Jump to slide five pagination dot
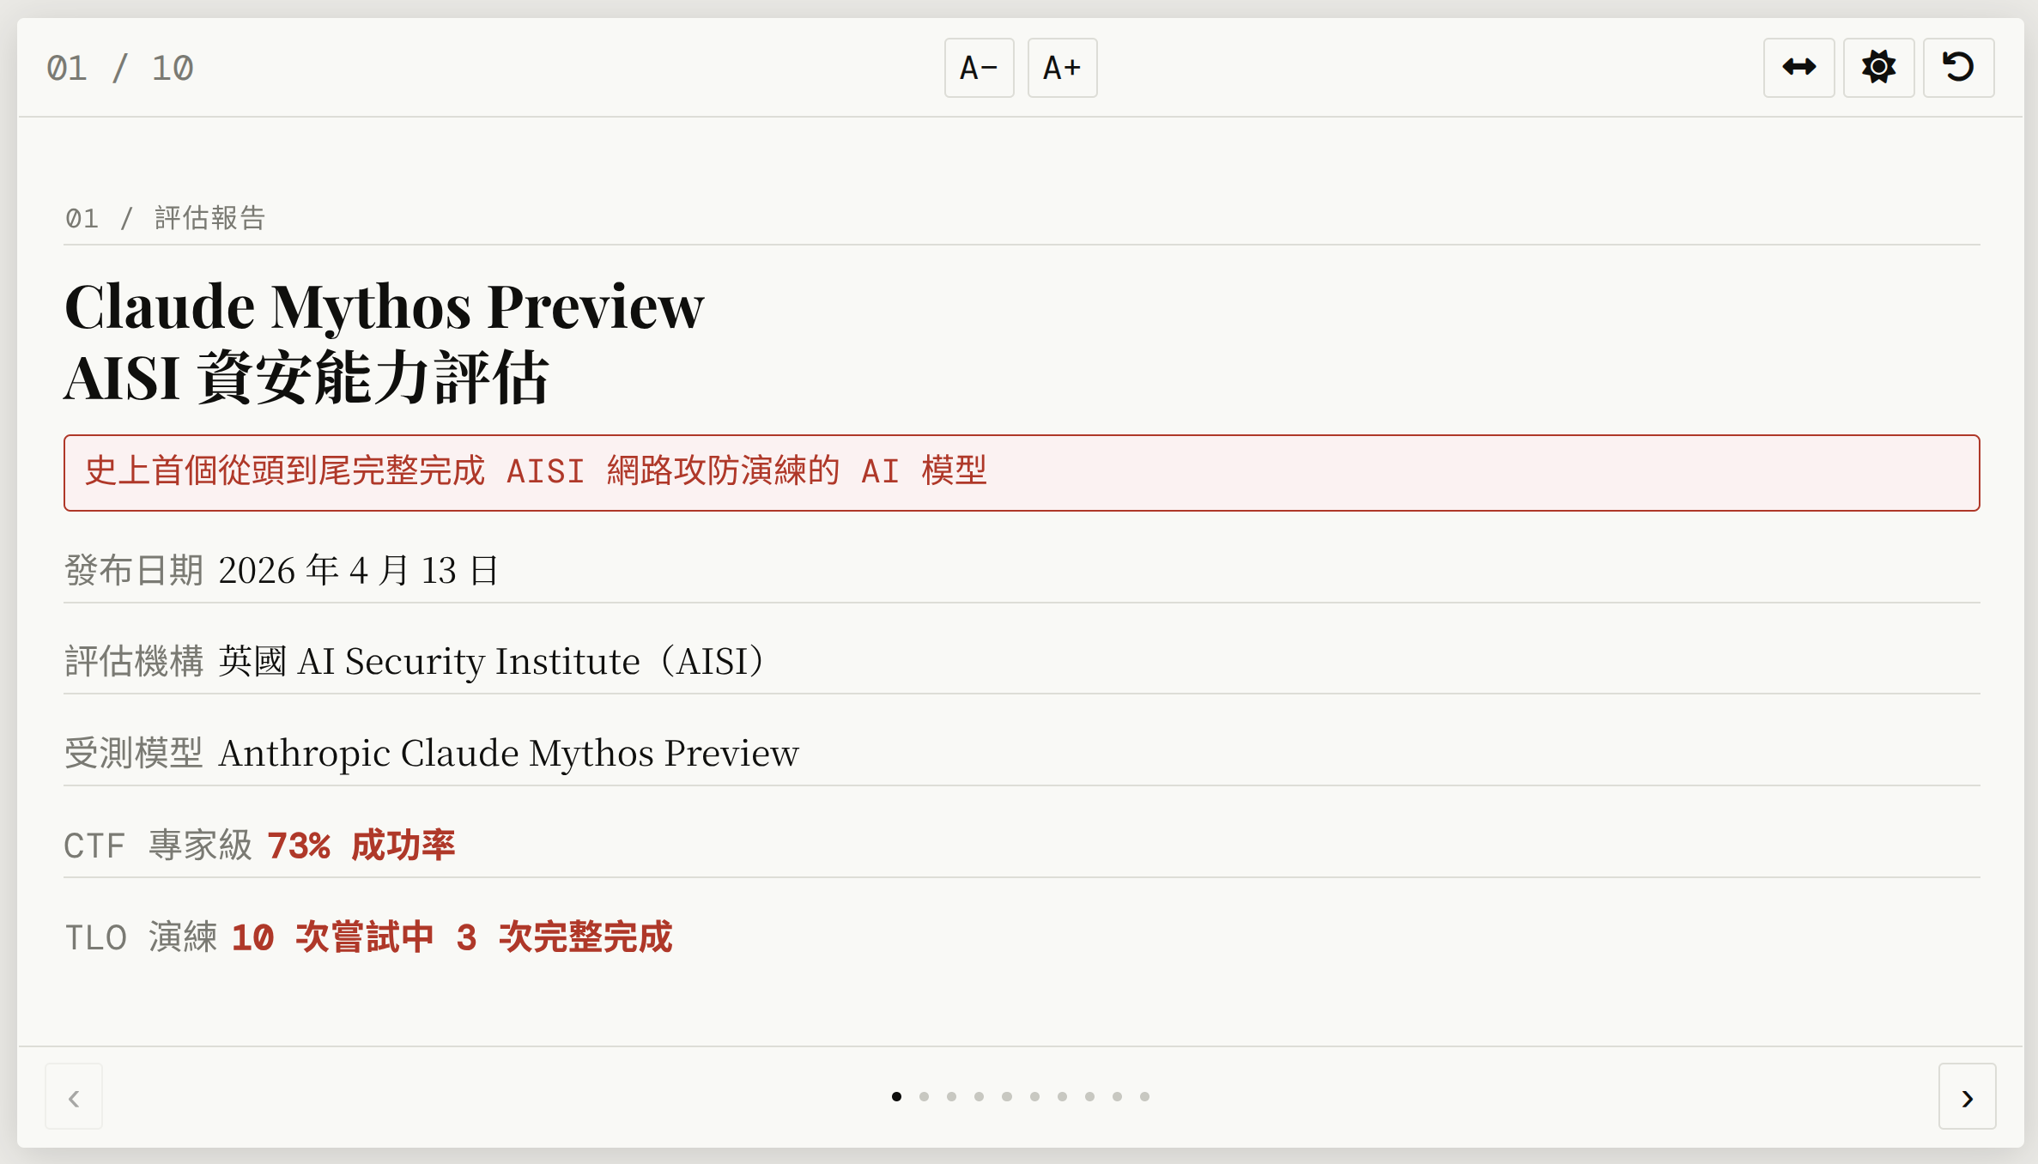Viewport: 2038px width, 1164px height. (1007, 1096)
